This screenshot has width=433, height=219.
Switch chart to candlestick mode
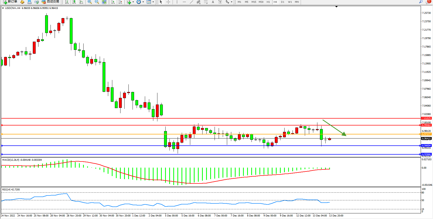[x=74, y=2]
